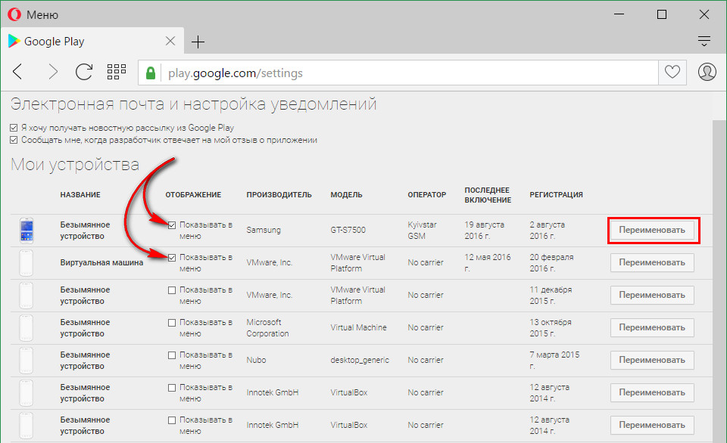Open the tab menu icon
Image resolution: width=727 pixels, height=443 pixels.
click(704, 41)
